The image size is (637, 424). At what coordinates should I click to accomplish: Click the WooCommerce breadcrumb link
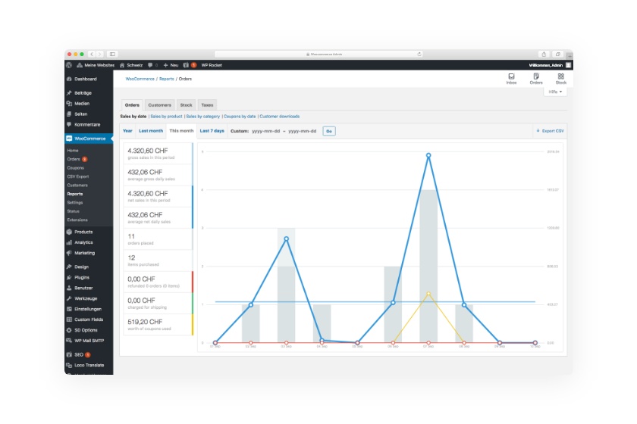pos(140,79)
